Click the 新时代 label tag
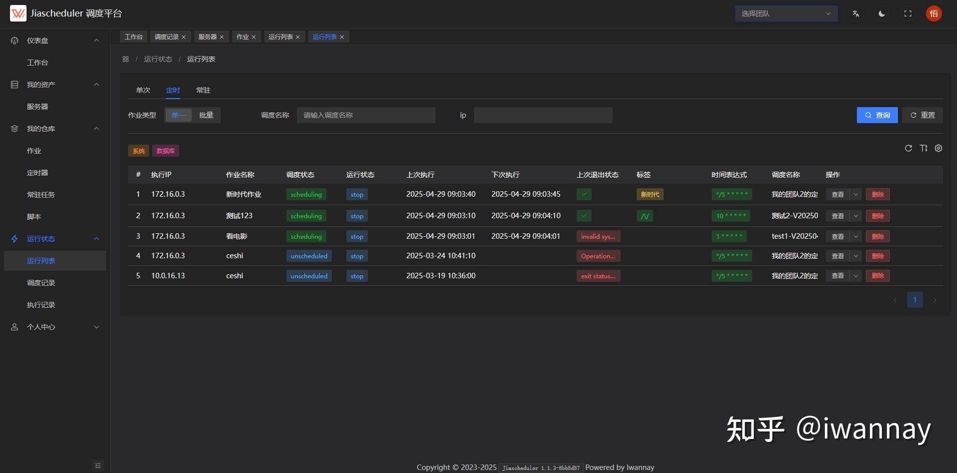Image resolution: width=957 pixels, height=473 pixels. pyautogui.click(x=650, y=194)
